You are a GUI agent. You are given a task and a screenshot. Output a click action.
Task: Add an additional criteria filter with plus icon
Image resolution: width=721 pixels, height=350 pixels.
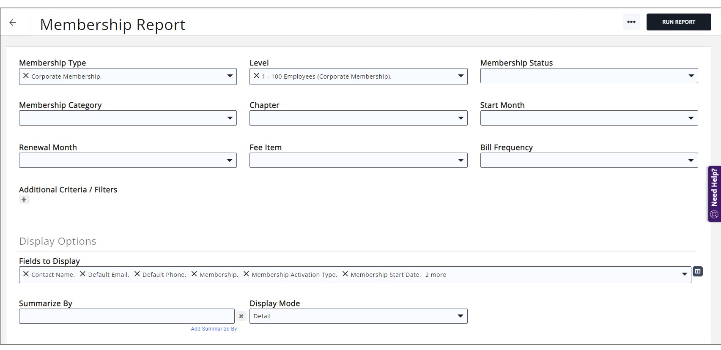coord(24,200)
